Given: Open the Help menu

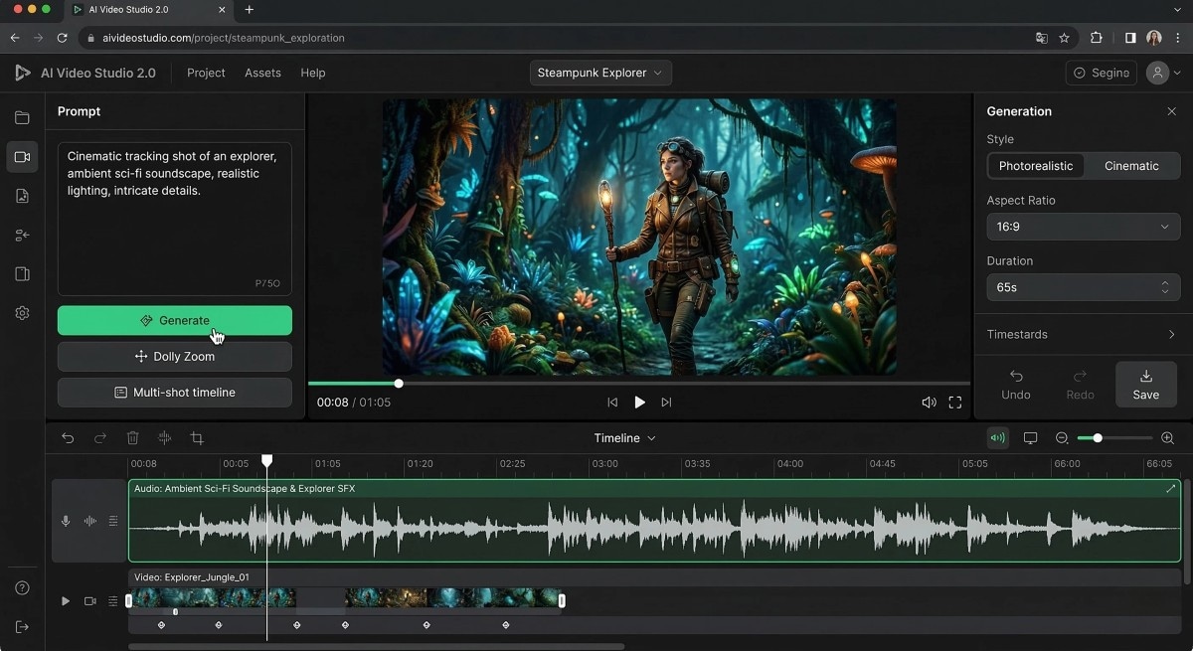Looking at the screenshot, I should pos(313,73).
